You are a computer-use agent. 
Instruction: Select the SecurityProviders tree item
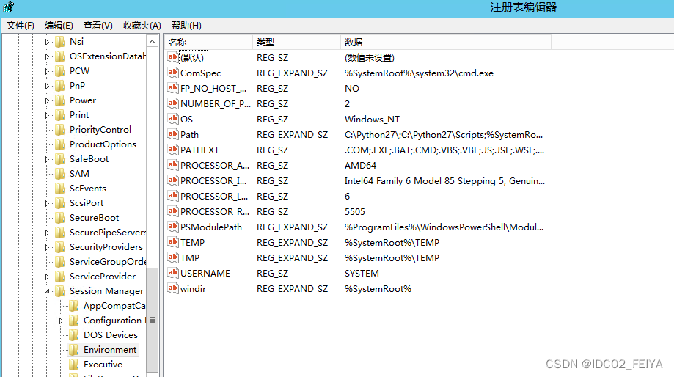(106, 246)
